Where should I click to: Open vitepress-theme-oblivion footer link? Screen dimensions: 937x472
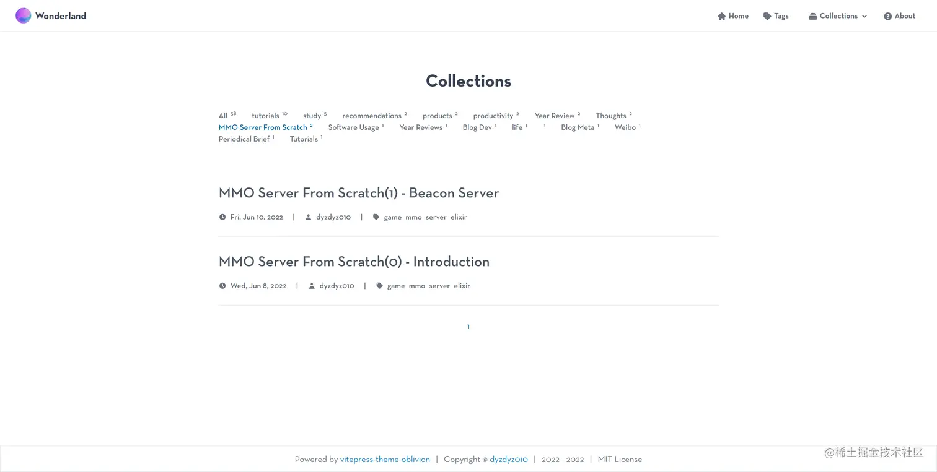(x=385, y=460)
